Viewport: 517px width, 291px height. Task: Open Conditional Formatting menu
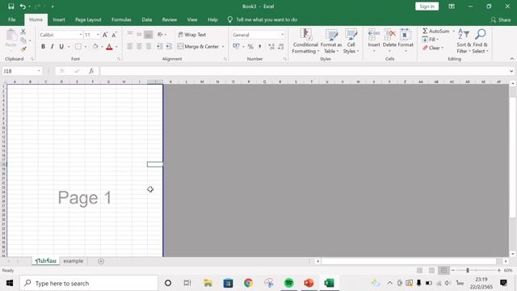(305, 41)
